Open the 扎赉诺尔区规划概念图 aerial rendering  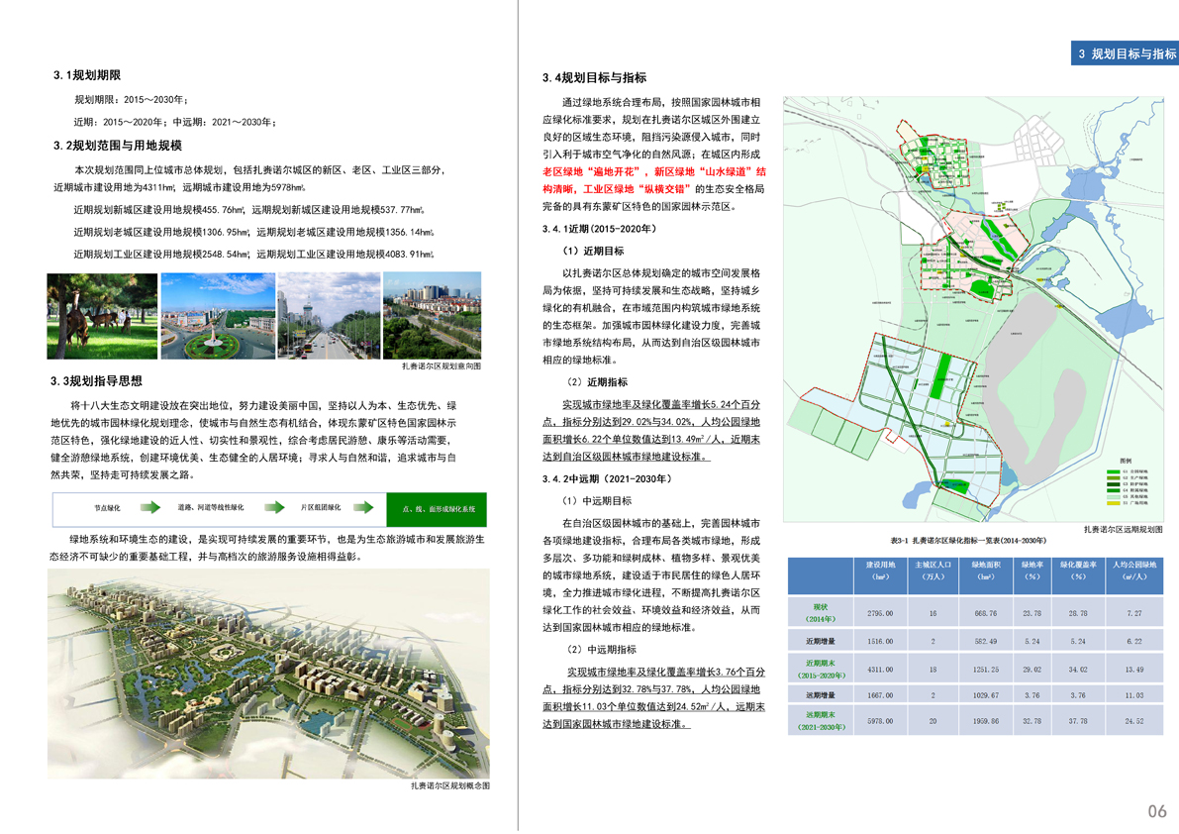tap(268, 674)
